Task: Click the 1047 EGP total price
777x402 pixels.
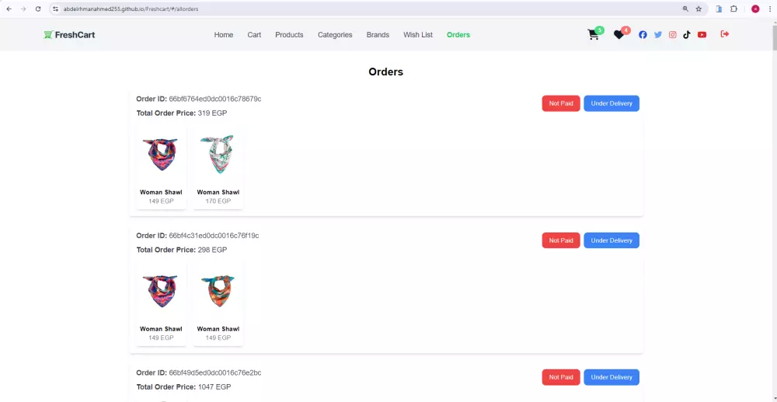Action: pos(214,386)
